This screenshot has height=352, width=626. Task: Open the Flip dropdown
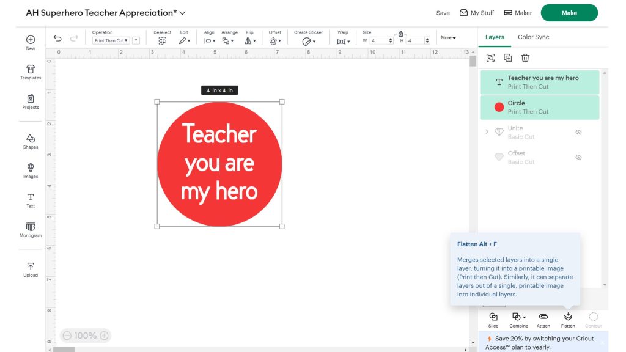click(250, 41)
